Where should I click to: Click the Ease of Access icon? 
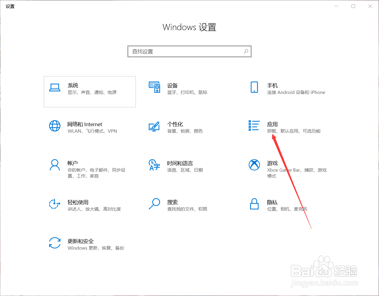click(55, 204)
